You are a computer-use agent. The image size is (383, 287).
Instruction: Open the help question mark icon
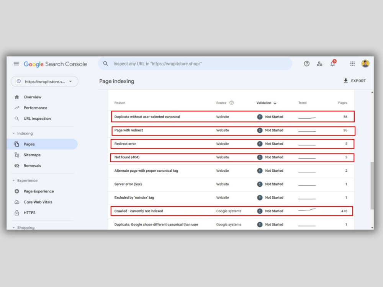click(x=306, y=64)
